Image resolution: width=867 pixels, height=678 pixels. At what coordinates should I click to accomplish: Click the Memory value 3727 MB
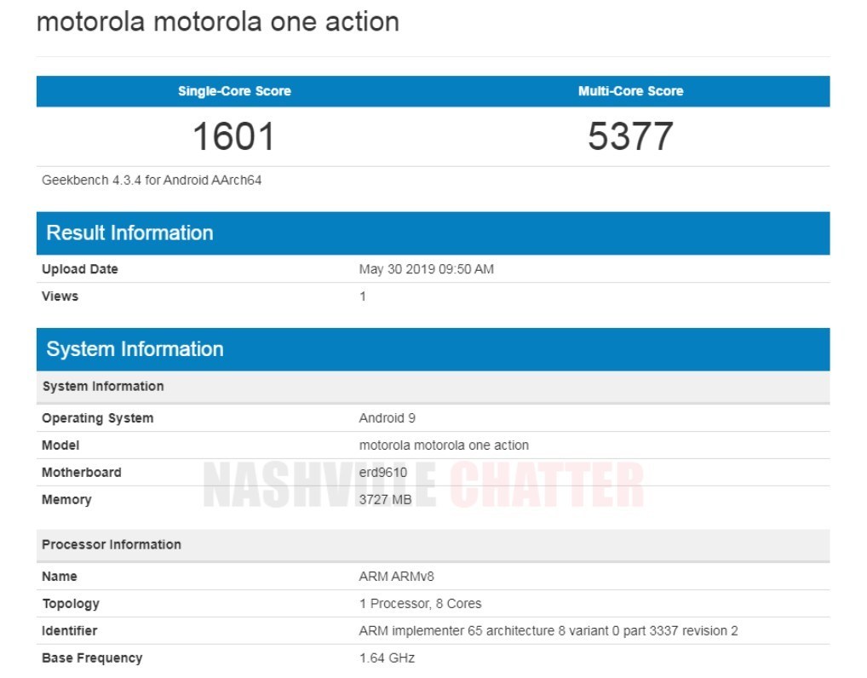pyautogui.click(x=385, y=500)
